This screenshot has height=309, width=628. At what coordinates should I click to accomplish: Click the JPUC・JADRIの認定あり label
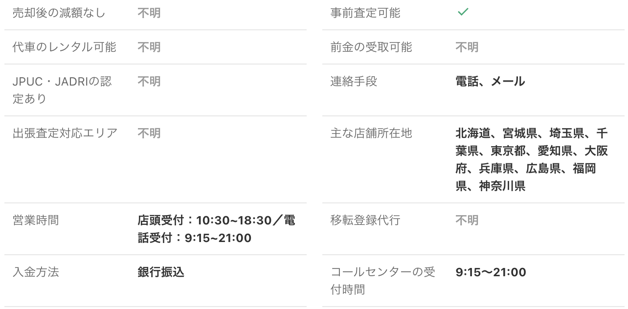[x=62, y=90]
